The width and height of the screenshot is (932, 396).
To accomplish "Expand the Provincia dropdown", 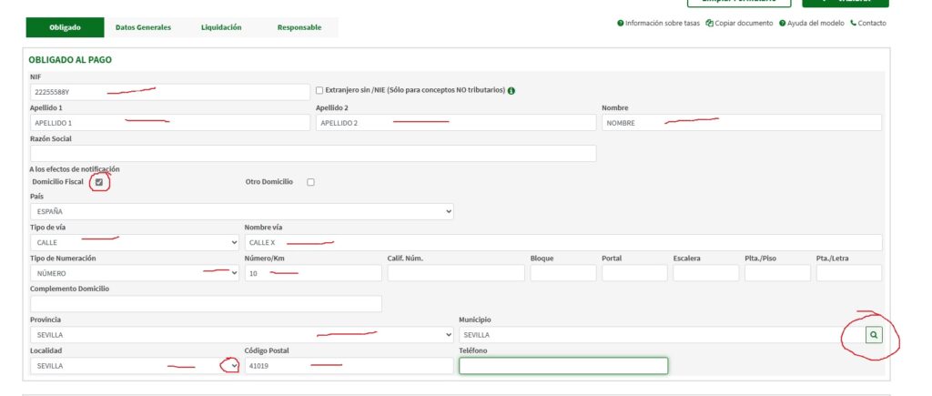I will [x=241, y=335].
